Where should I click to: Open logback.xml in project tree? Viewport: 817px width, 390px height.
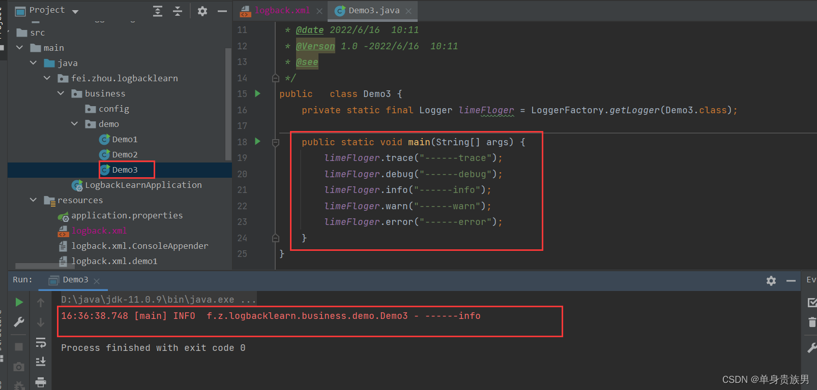(99, 231)
